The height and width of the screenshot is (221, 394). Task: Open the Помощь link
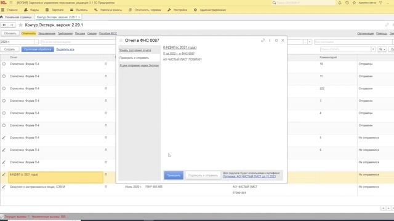pos(382,33)
